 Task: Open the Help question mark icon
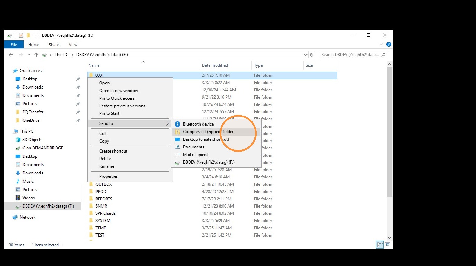click(x=389, y=45)
